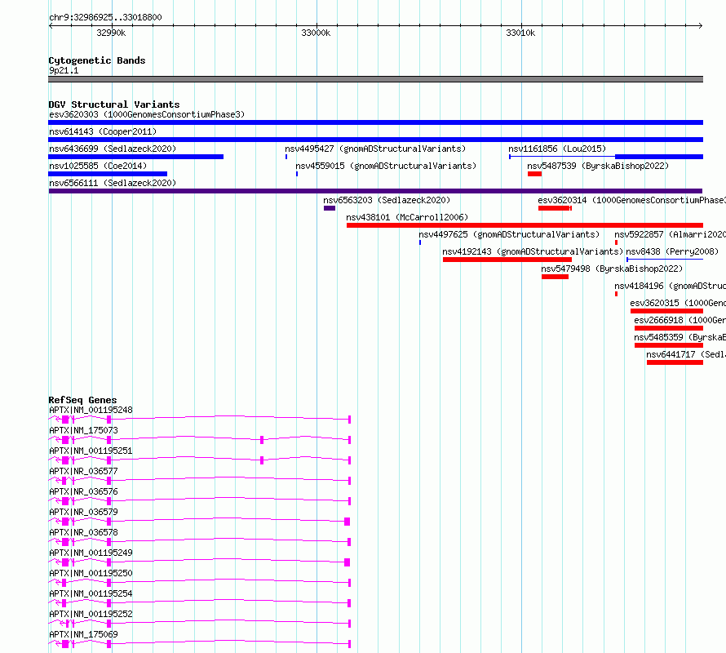Click the red bar of nsv6441717

click(x=675, y=362)
